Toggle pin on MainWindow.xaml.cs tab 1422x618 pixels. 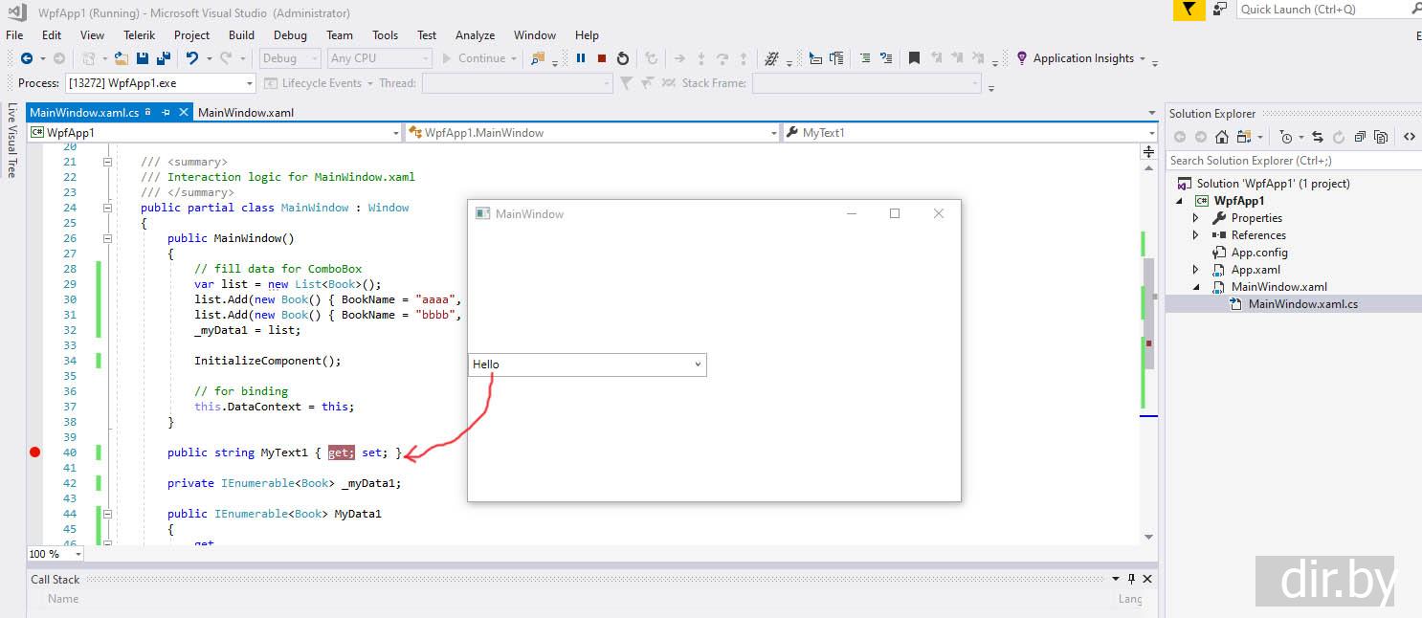(166, 113)
